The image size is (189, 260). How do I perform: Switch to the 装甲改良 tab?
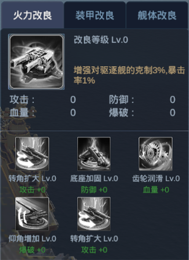(95, 15)
